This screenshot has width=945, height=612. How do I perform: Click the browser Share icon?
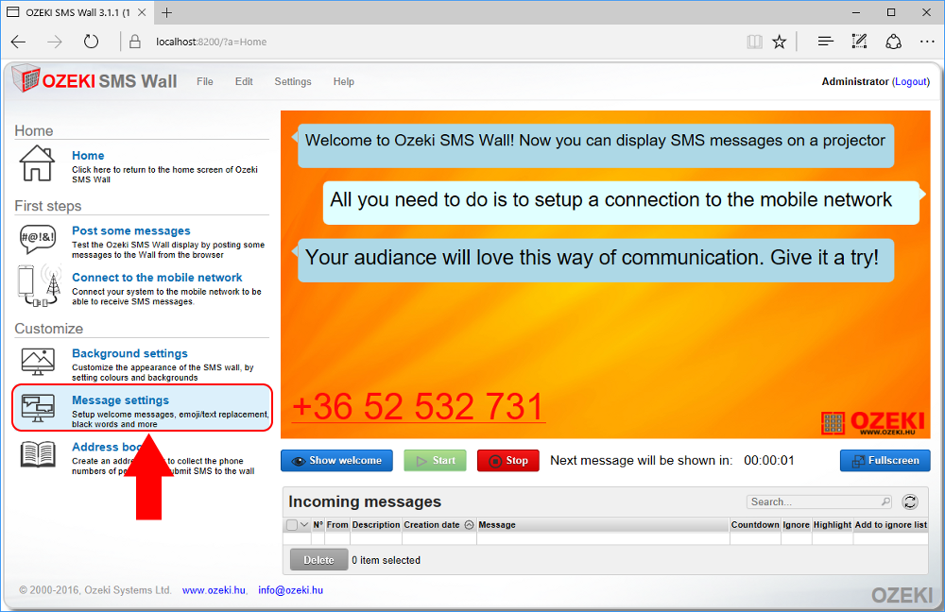[893, 42]
